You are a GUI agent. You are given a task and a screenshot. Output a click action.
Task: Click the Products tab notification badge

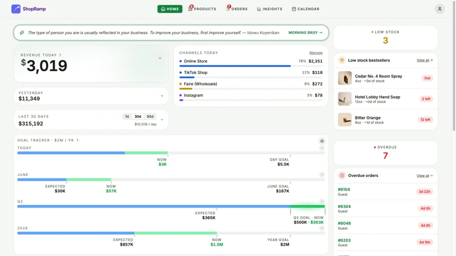tap(192, 6)
